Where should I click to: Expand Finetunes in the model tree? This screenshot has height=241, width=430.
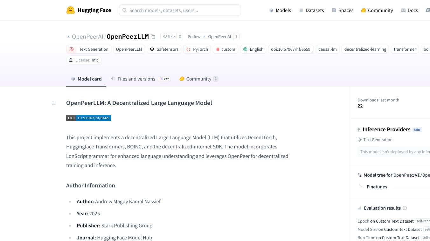(x=377, y=187)
